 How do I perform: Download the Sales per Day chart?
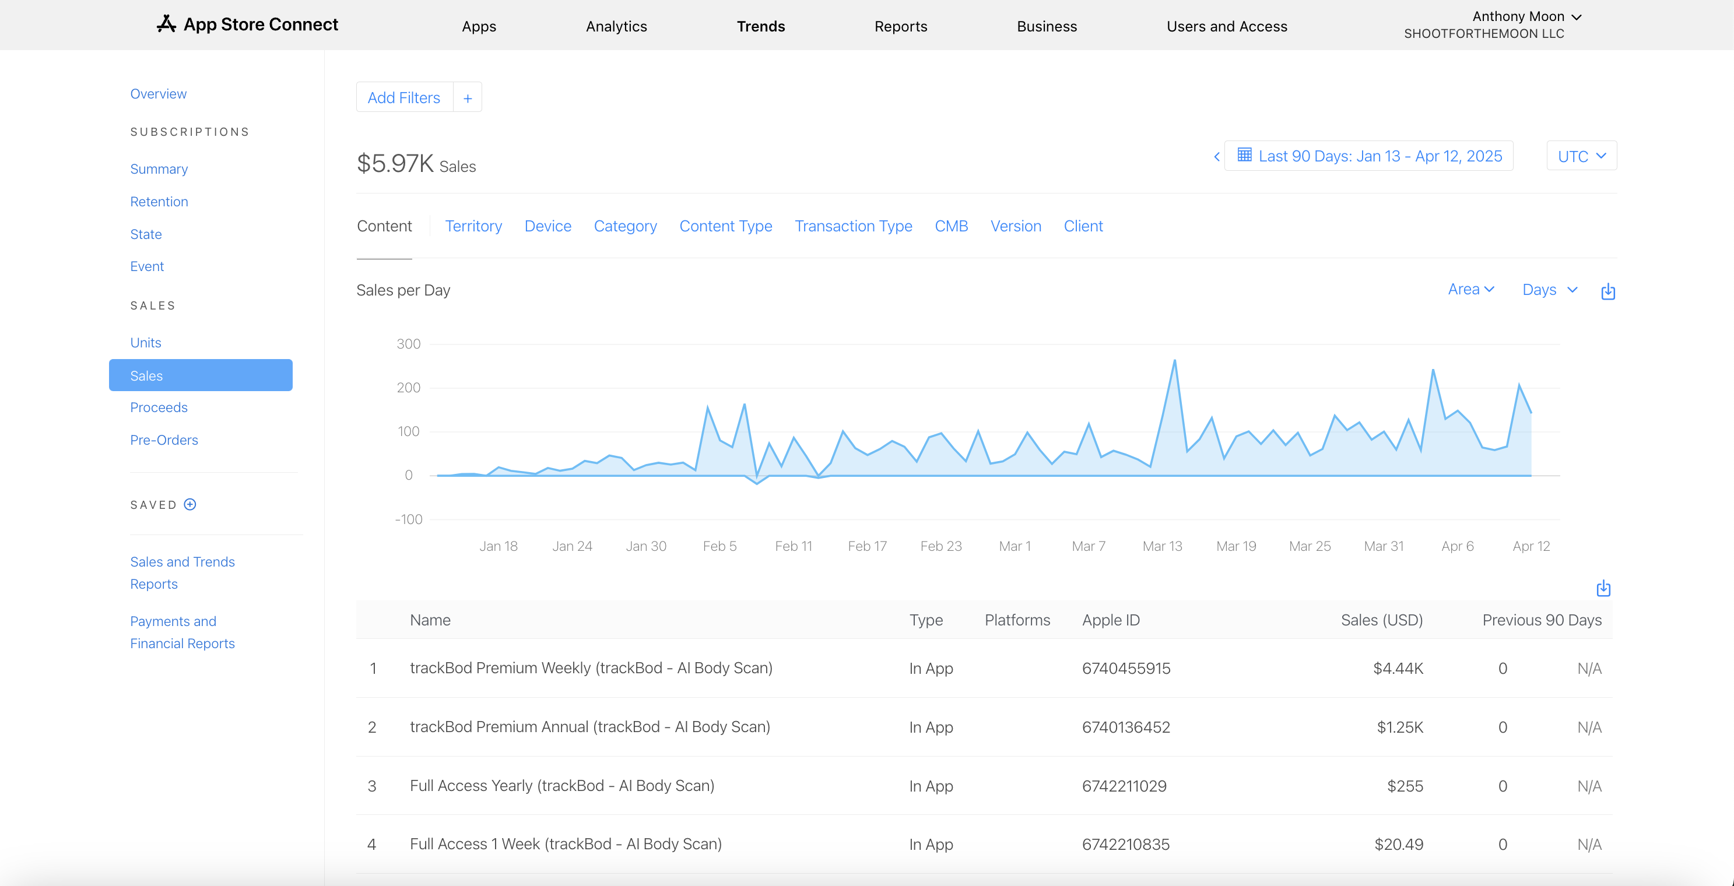[1608, 291]
